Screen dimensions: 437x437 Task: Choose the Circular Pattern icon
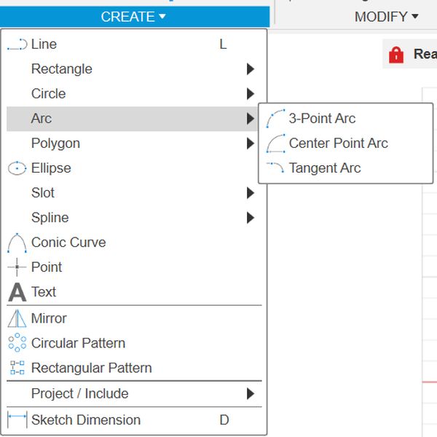(17, 342)
